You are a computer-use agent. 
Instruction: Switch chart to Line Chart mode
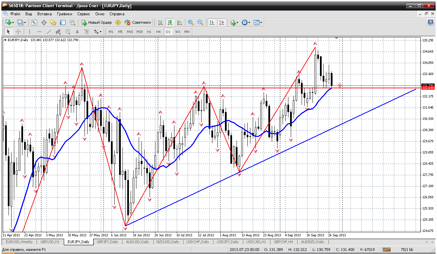point(179,22)
